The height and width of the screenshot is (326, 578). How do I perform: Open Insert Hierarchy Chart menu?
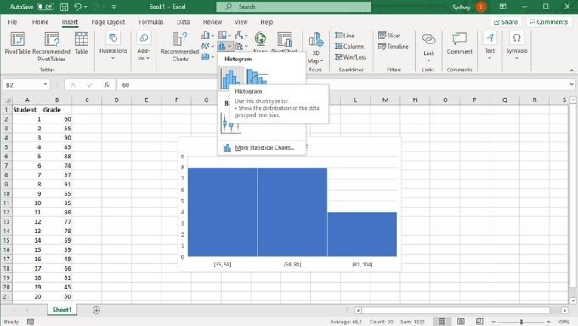(224, 36)
